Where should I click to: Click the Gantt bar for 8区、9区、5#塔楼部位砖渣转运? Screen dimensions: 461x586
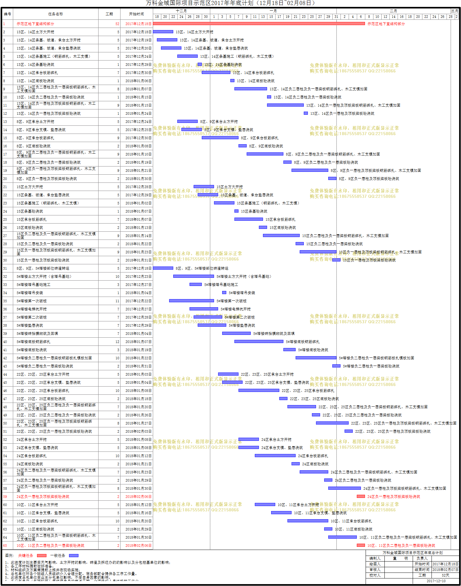click(163, 268)
